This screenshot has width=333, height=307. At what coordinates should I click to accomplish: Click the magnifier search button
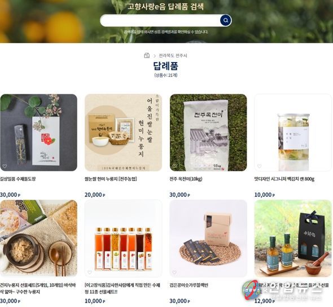(226, 20)
